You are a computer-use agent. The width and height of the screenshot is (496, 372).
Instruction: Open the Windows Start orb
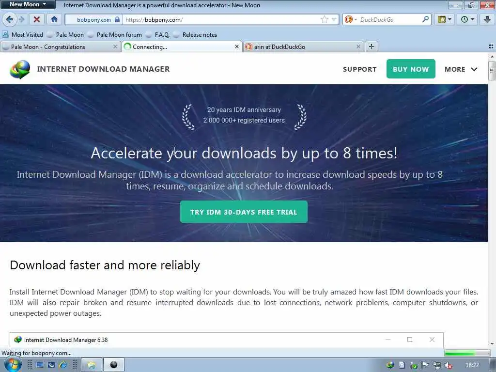coord(12,364)
